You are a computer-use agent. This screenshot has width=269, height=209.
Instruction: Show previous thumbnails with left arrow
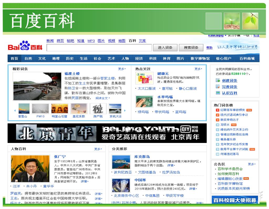pyautogui.click(x=15, y=111)
